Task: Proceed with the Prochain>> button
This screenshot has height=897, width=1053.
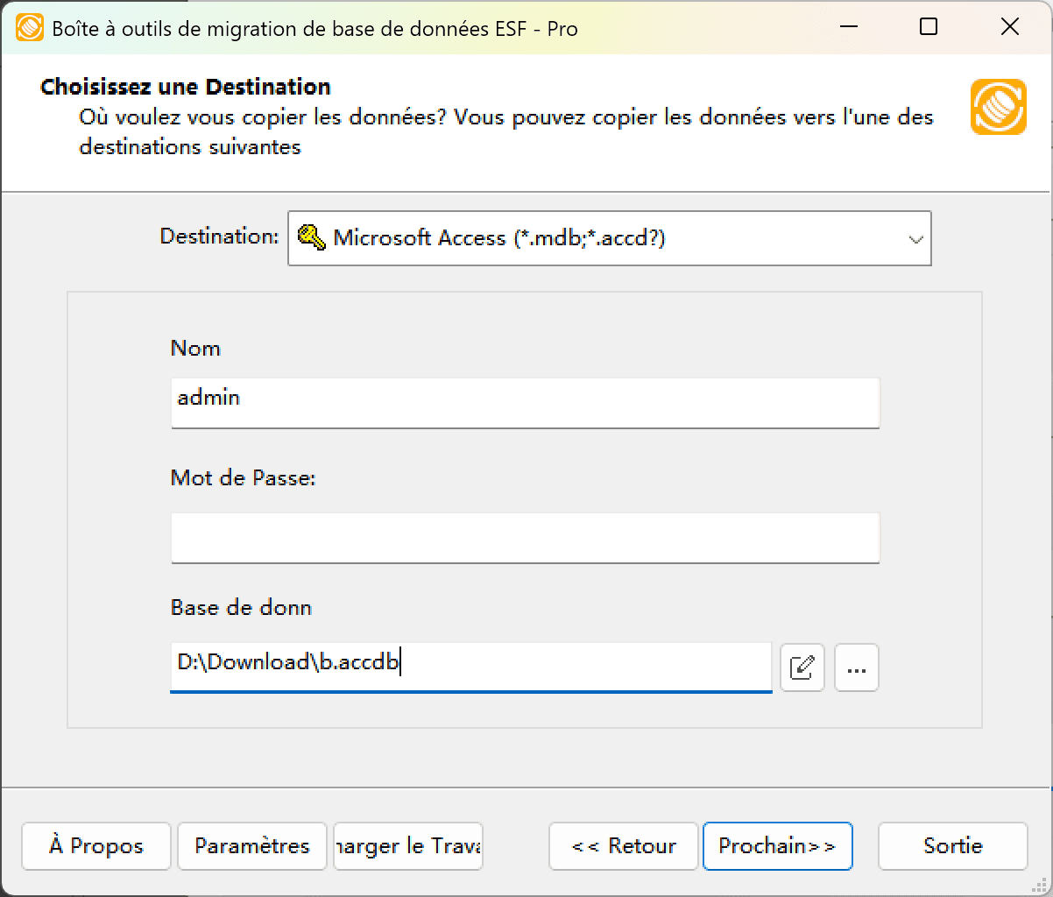Action: tap(777, 846)
